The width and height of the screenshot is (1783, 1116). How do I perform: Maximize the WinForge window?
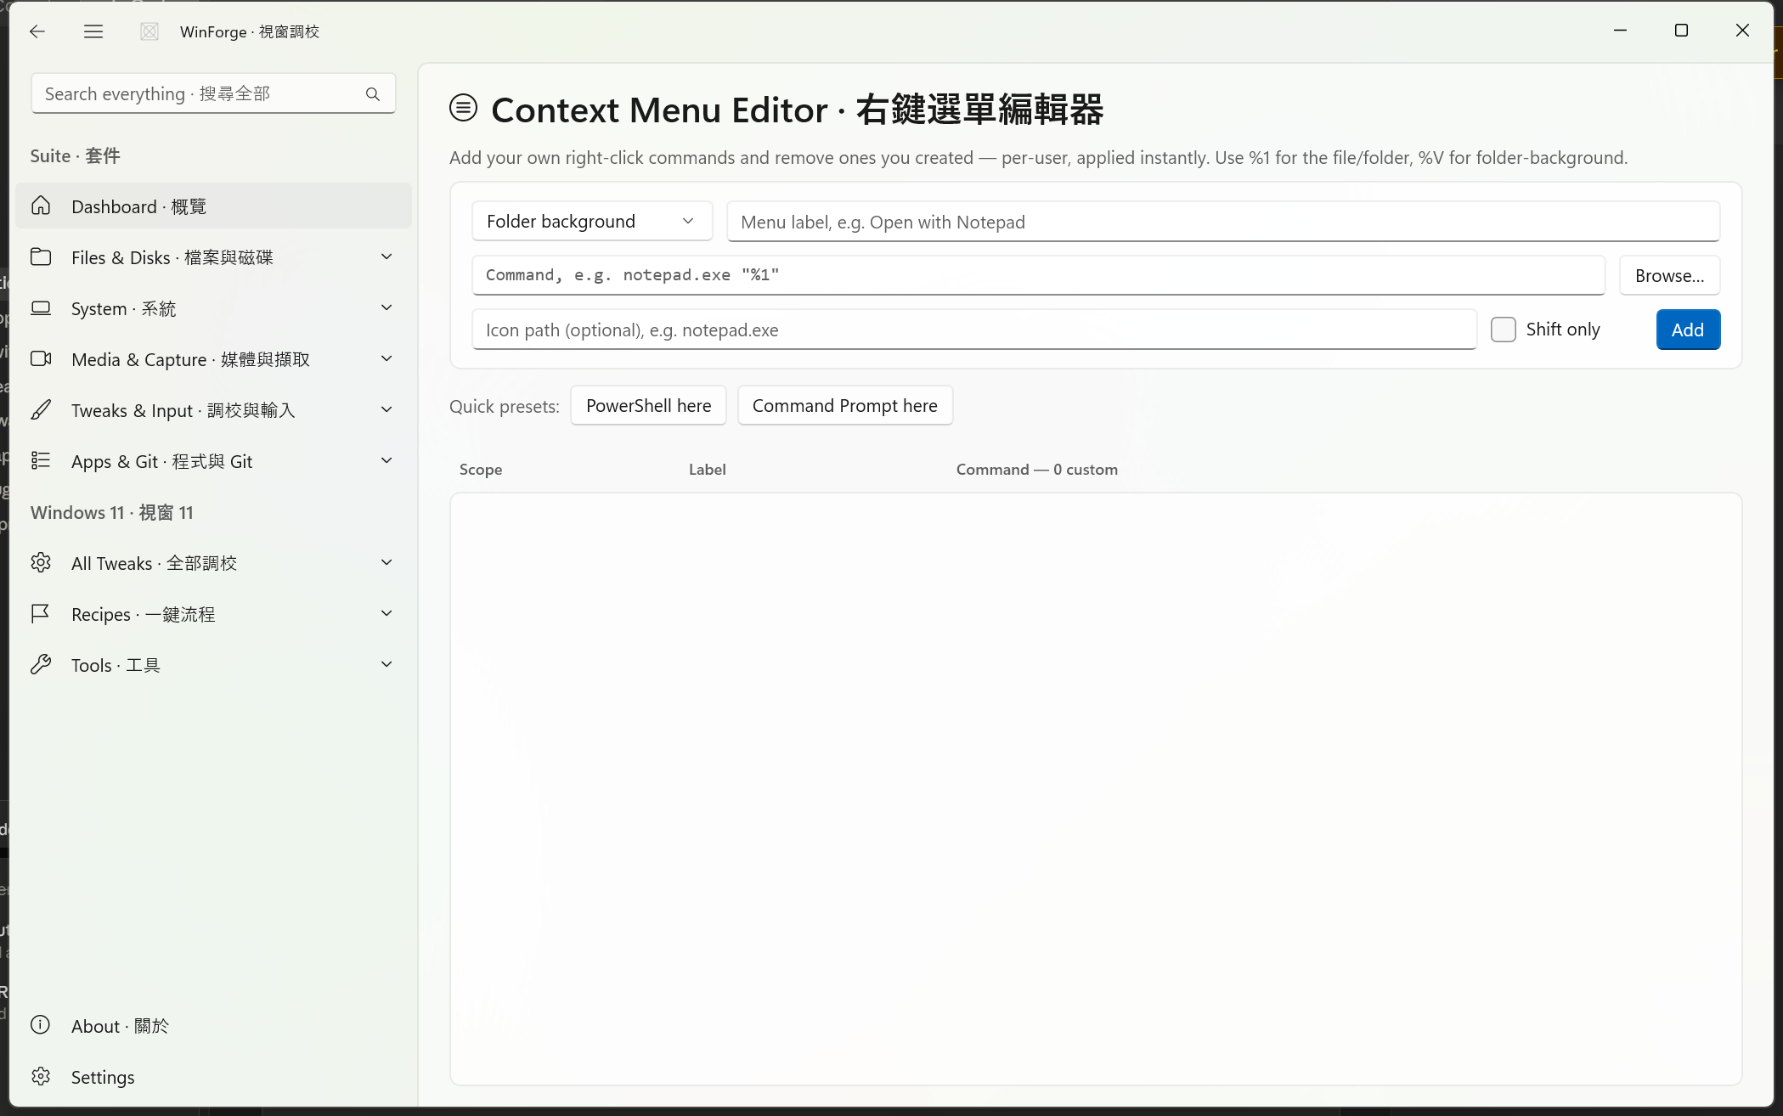coord(1681,31)
